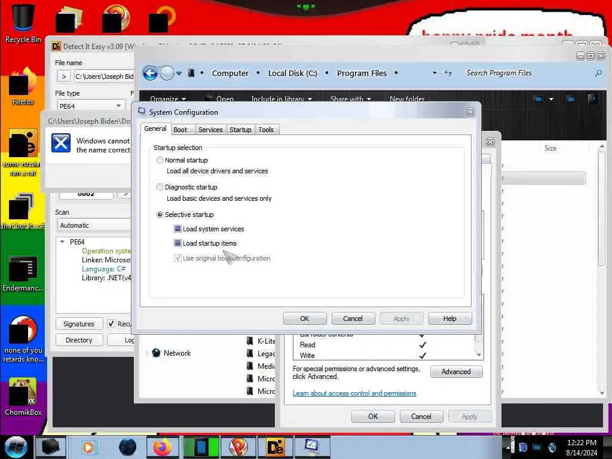Open the address bar history dropdown

click(434, 73)
